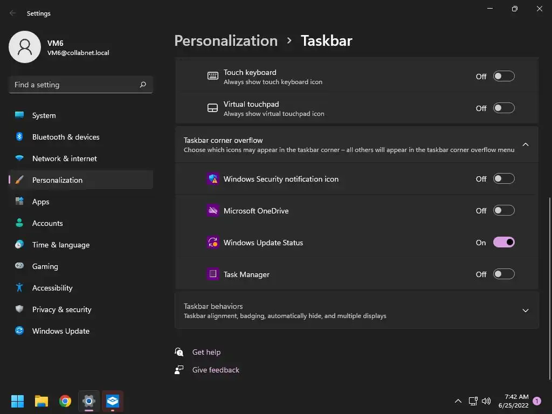Click the Windows Security notification shield icon
The image size is (552, 414).
tap(213, 179)
